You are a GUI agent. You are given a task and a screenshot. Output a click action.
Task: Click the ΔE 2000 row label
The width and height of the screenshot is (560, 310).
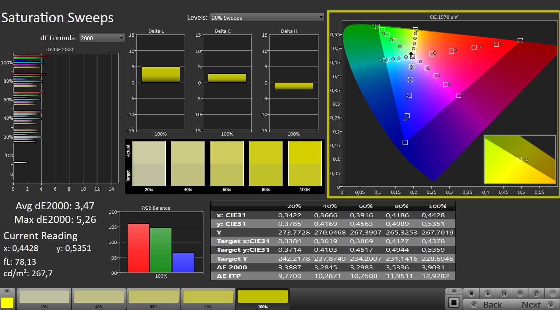(x=232, y=267)
